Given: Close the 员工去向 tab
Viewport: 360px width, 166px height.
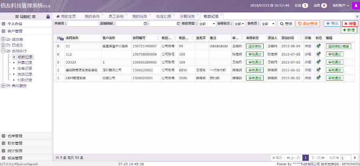Looking at the screenshot, I should [126, 14].
